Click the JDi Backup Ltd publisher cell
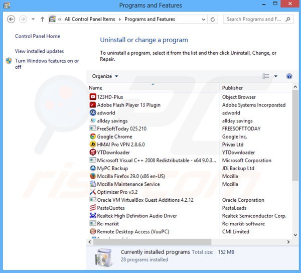Viewport: 301px width, 273px height. pyautogui.click(x=238, y=168)
